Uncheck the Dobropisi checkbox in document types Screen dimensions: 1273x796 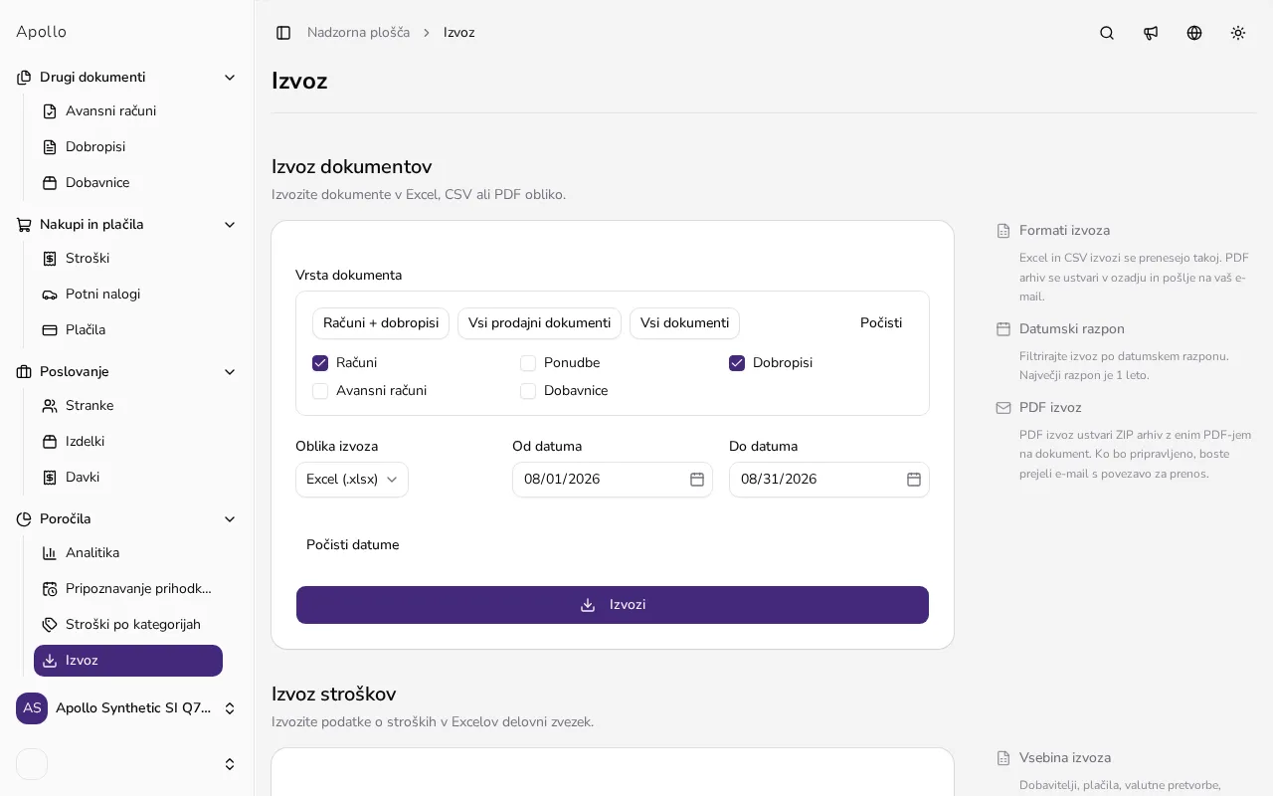point(737,363)
